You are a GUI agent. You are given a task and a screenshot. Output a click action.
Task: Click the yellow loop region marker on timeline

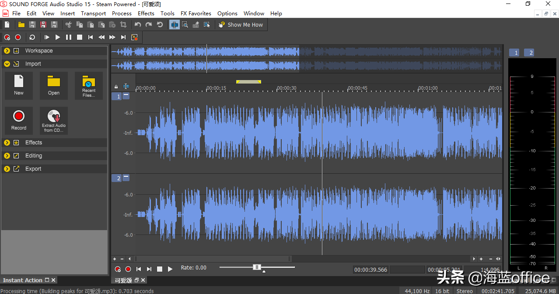(248, 82)
